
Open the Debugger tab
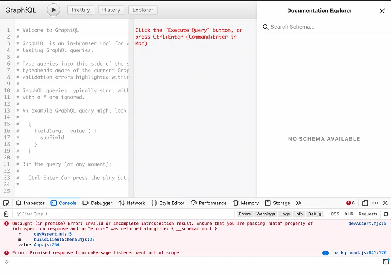(x=97, y=203)
